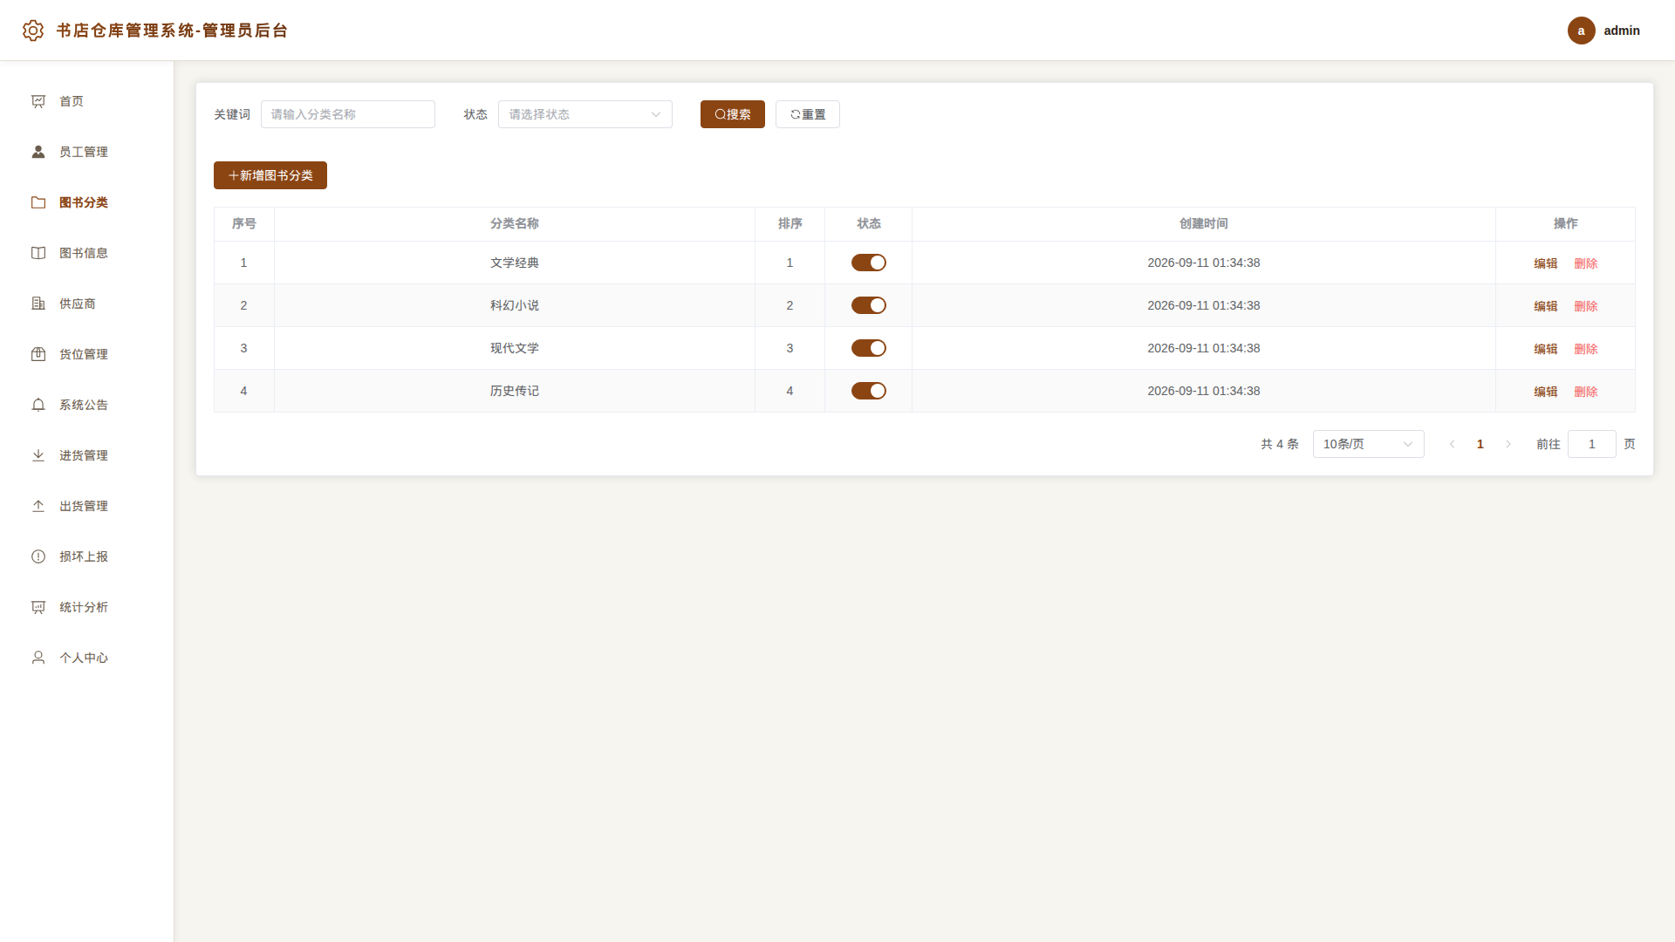
Task: Open 个人中心 menu item
Action: (x=87, y=658)
